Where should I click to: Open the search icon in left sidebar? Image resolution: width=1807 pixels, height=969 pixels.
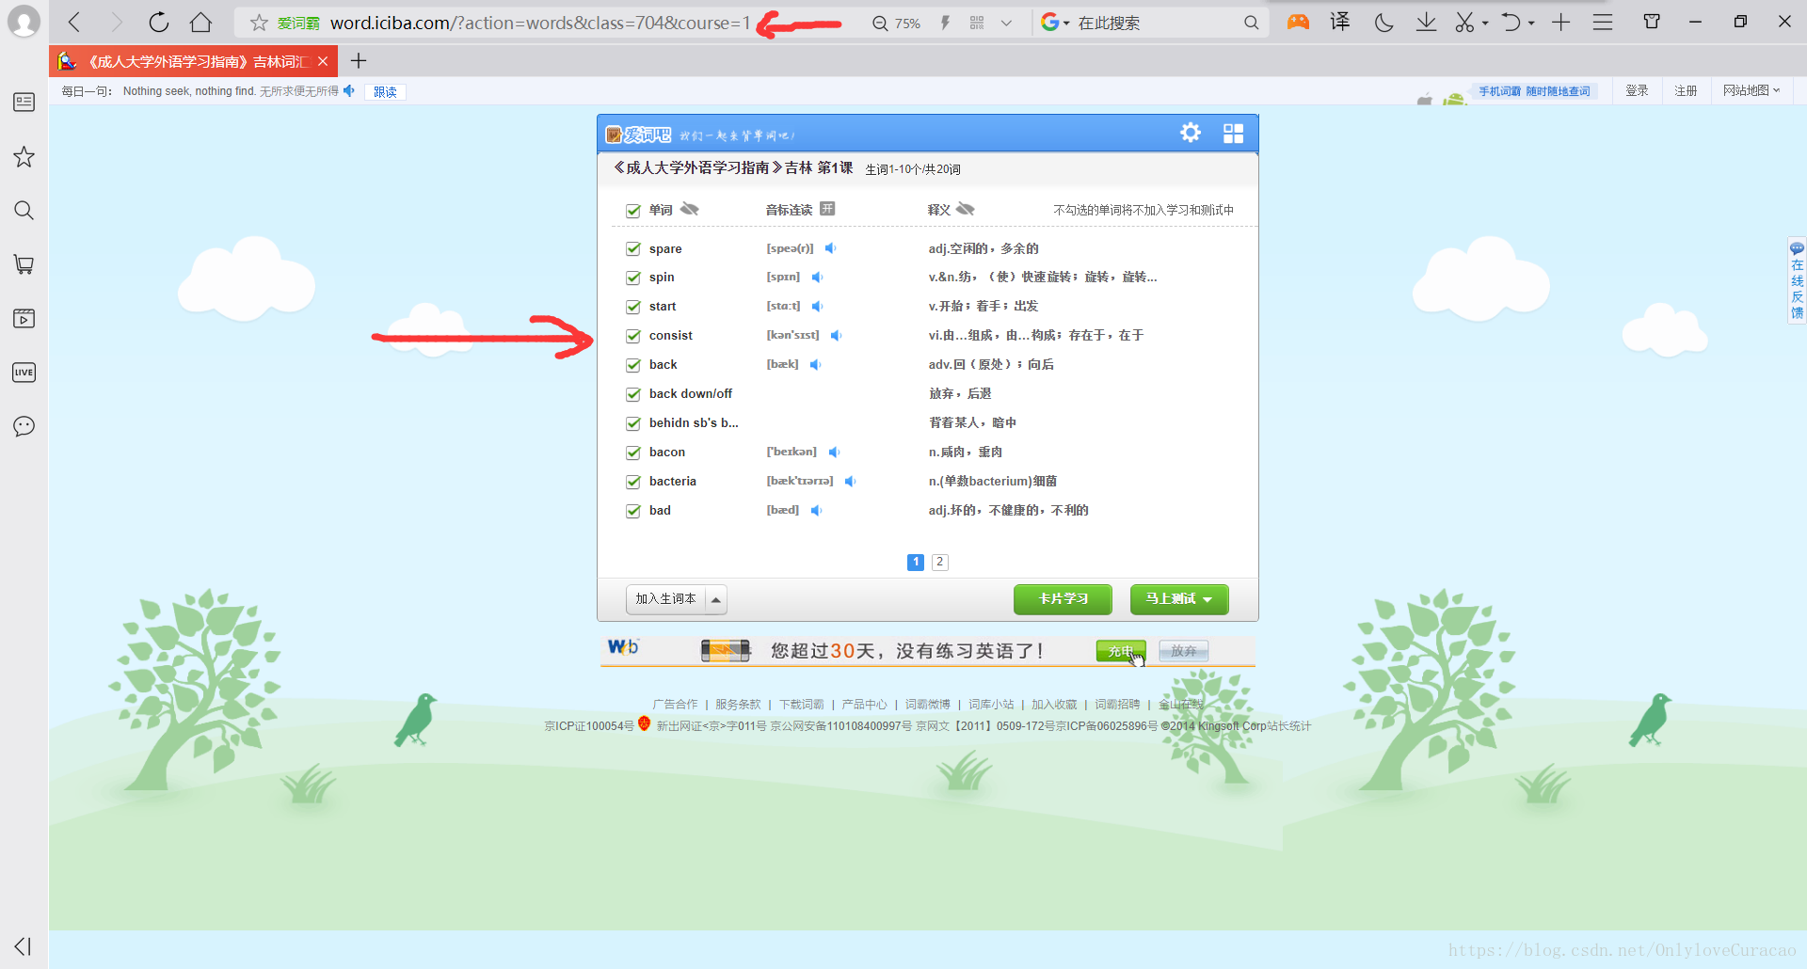[24, 210]
